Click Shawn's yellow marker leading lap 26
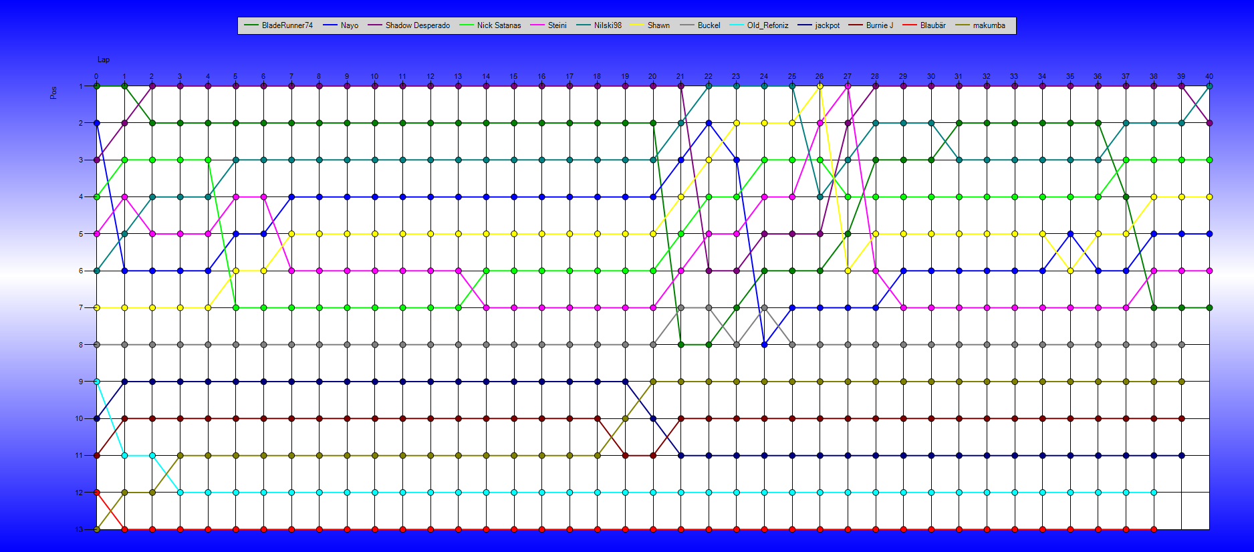The height and width of the screenshot is (552, 1254). [820, 86]
